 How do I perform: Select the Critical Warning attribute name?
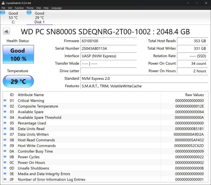click(x=31, y=101)
